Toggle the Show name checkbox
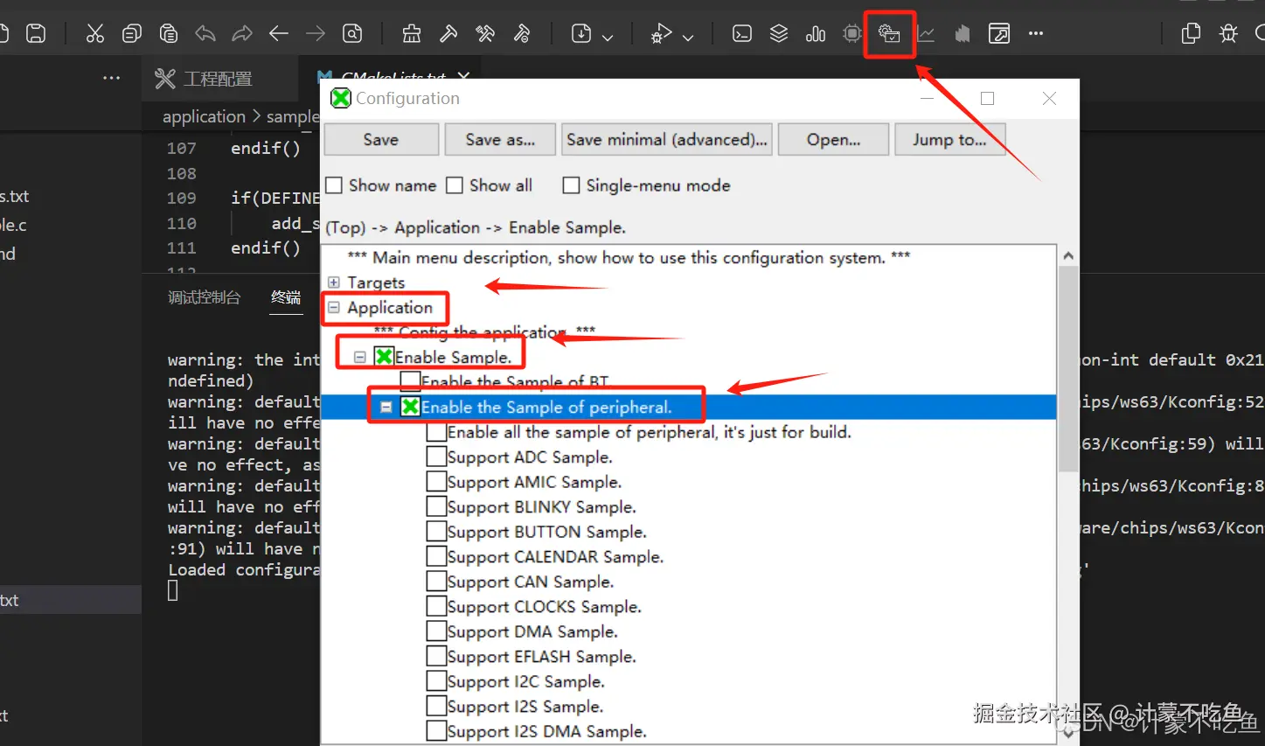This screenshot has width=1265, height=746. [x=334, y=185]
